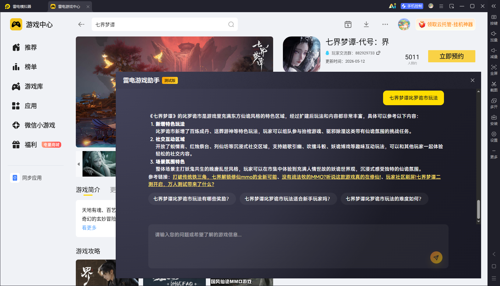
Task: Open the three-dot more options menu
Action: pyautogui.click(x=385, y=24)
